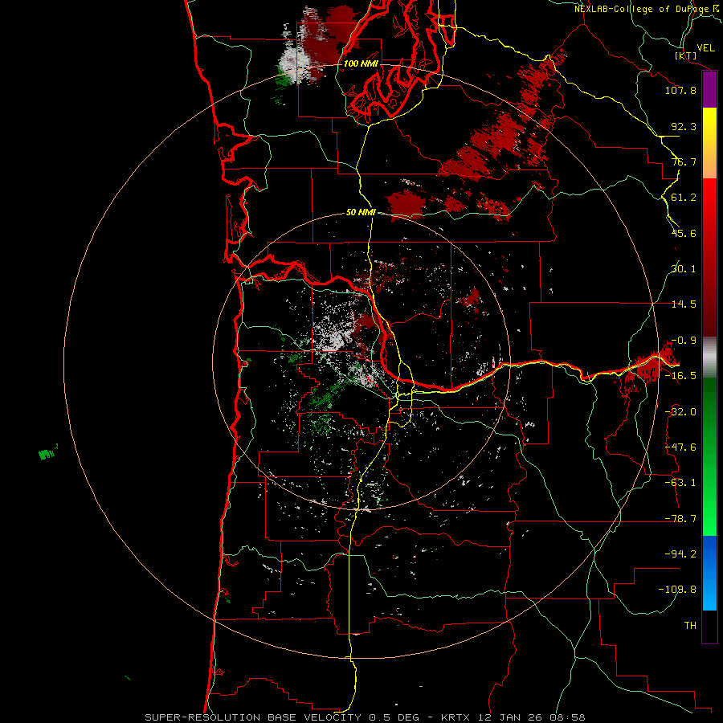Click the green velocity echo offshore in Pacific
The width and height of the screenshot is (723, 723).
click(x=47, y=455)
